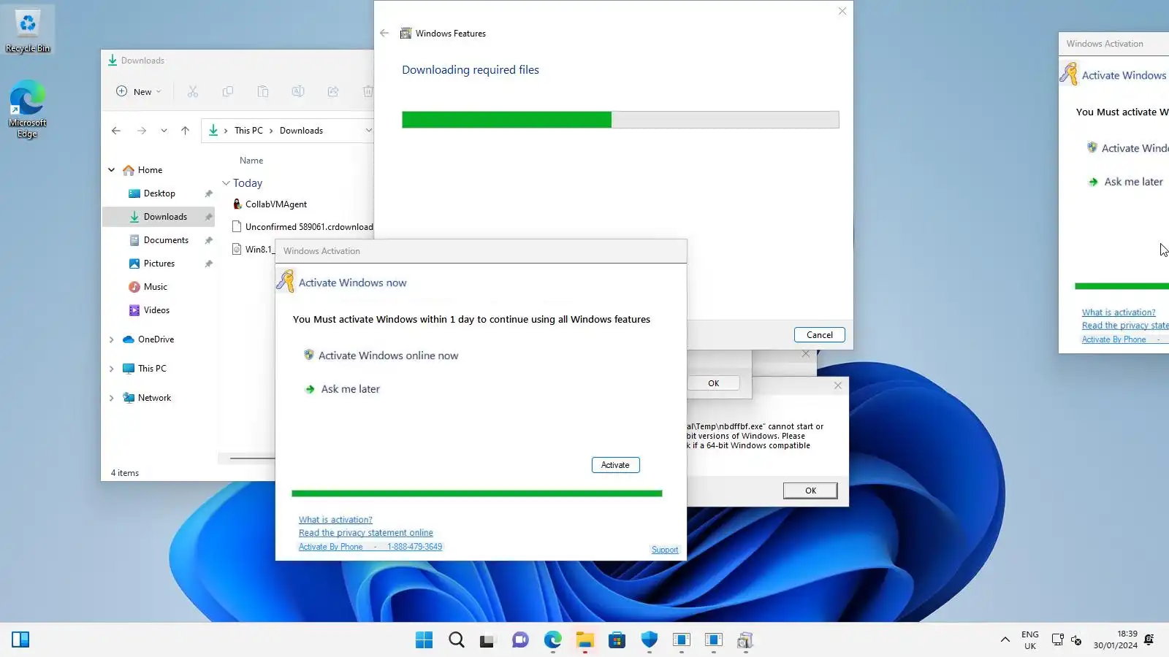
Task: Open the Windows Features taskbar item
Action: (x=745, y=640)
